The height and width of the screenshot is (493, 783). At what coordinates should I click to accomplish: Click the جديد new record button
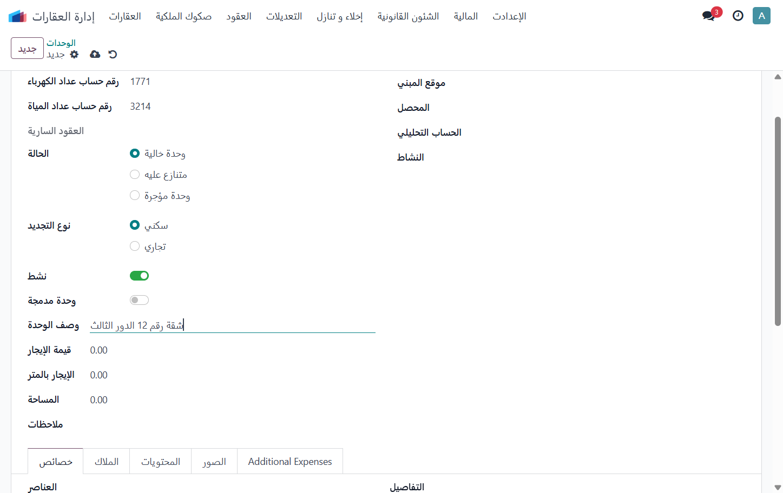27,48
